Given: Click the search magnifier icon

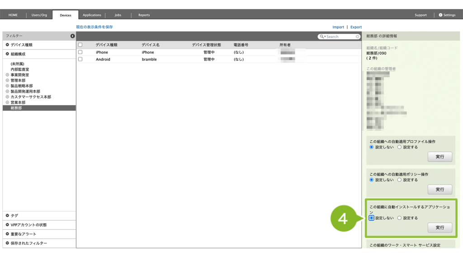Looking at the screenshot, I should coord(322,37).
